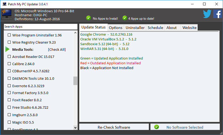Click the Black = Application Not Installed legend

[107, 68]
